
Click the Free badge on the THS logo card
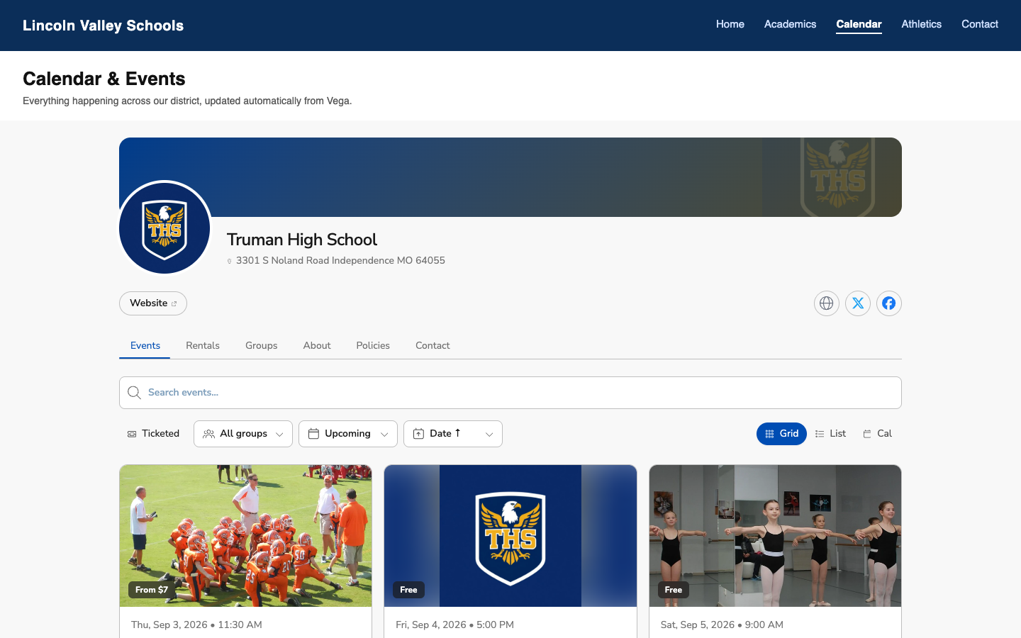409,590
